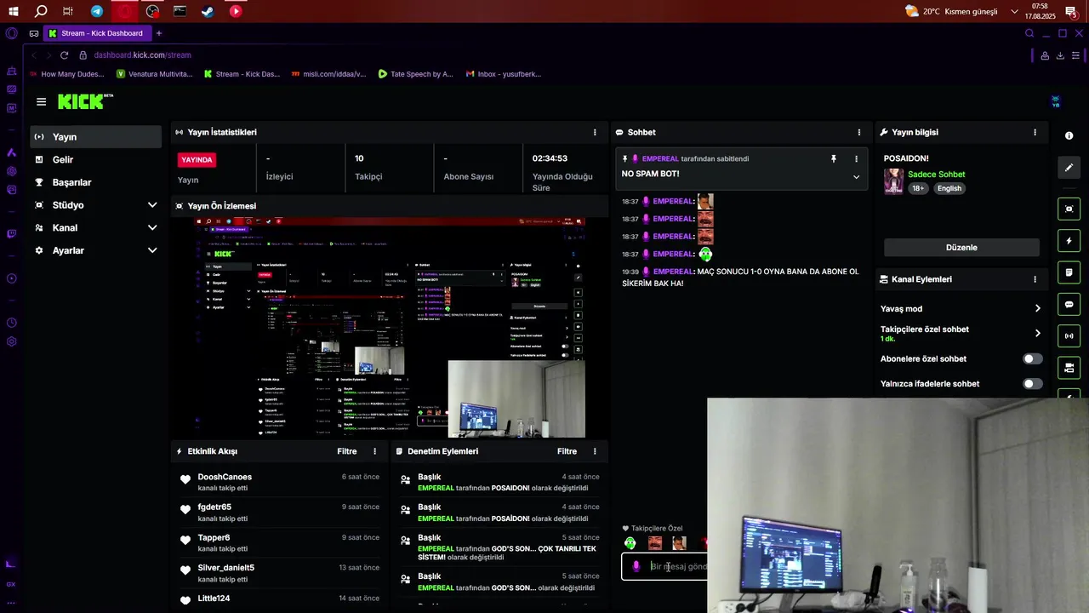The width and height of the screenshot is (1089, 613).
Task: Toggle the chat bubble widget icon
Action: point(1069,304)
